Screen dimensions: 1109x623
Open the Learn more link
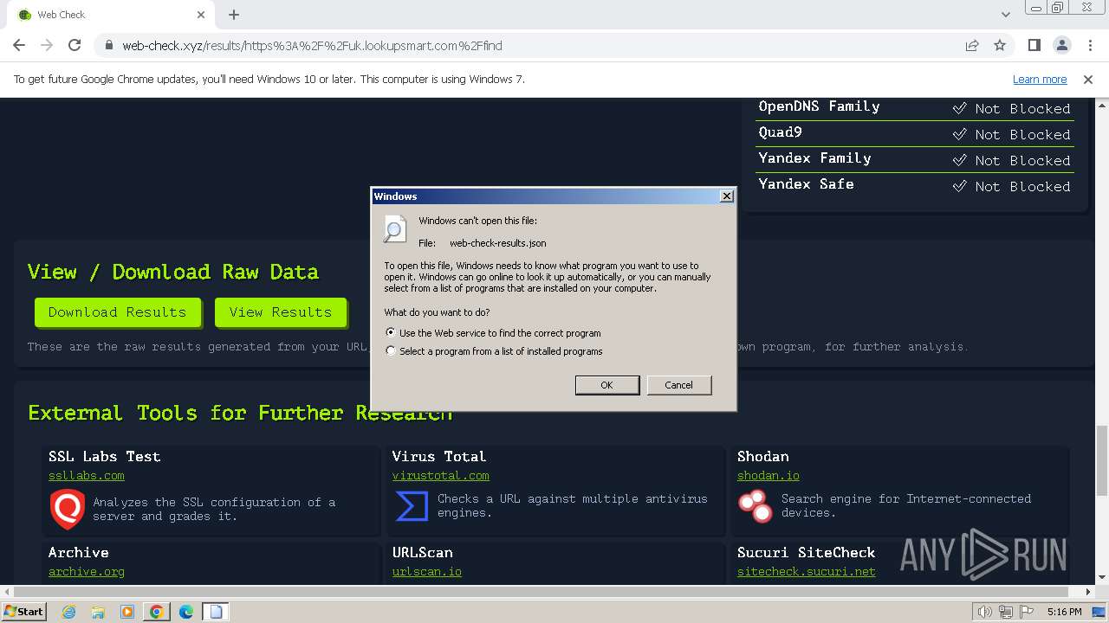click(1040, 80)
